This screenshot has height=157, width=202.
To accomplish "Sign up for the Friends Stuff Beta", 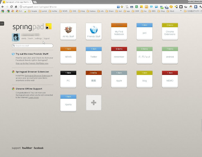I will pyautogui.click(x=32, y=63).
